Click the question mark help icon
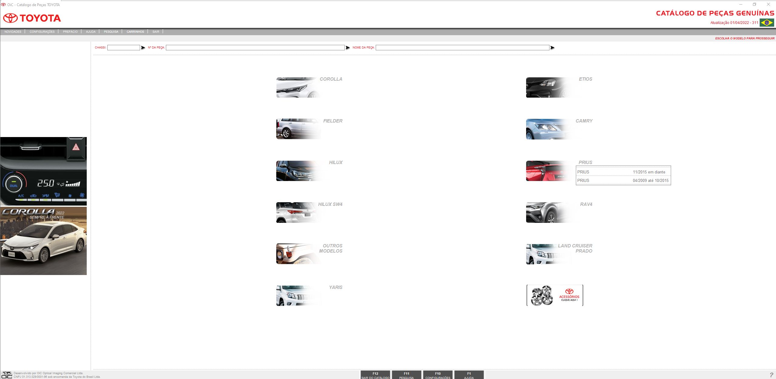This screenshot has width=776, height=379. click(771, 375)
